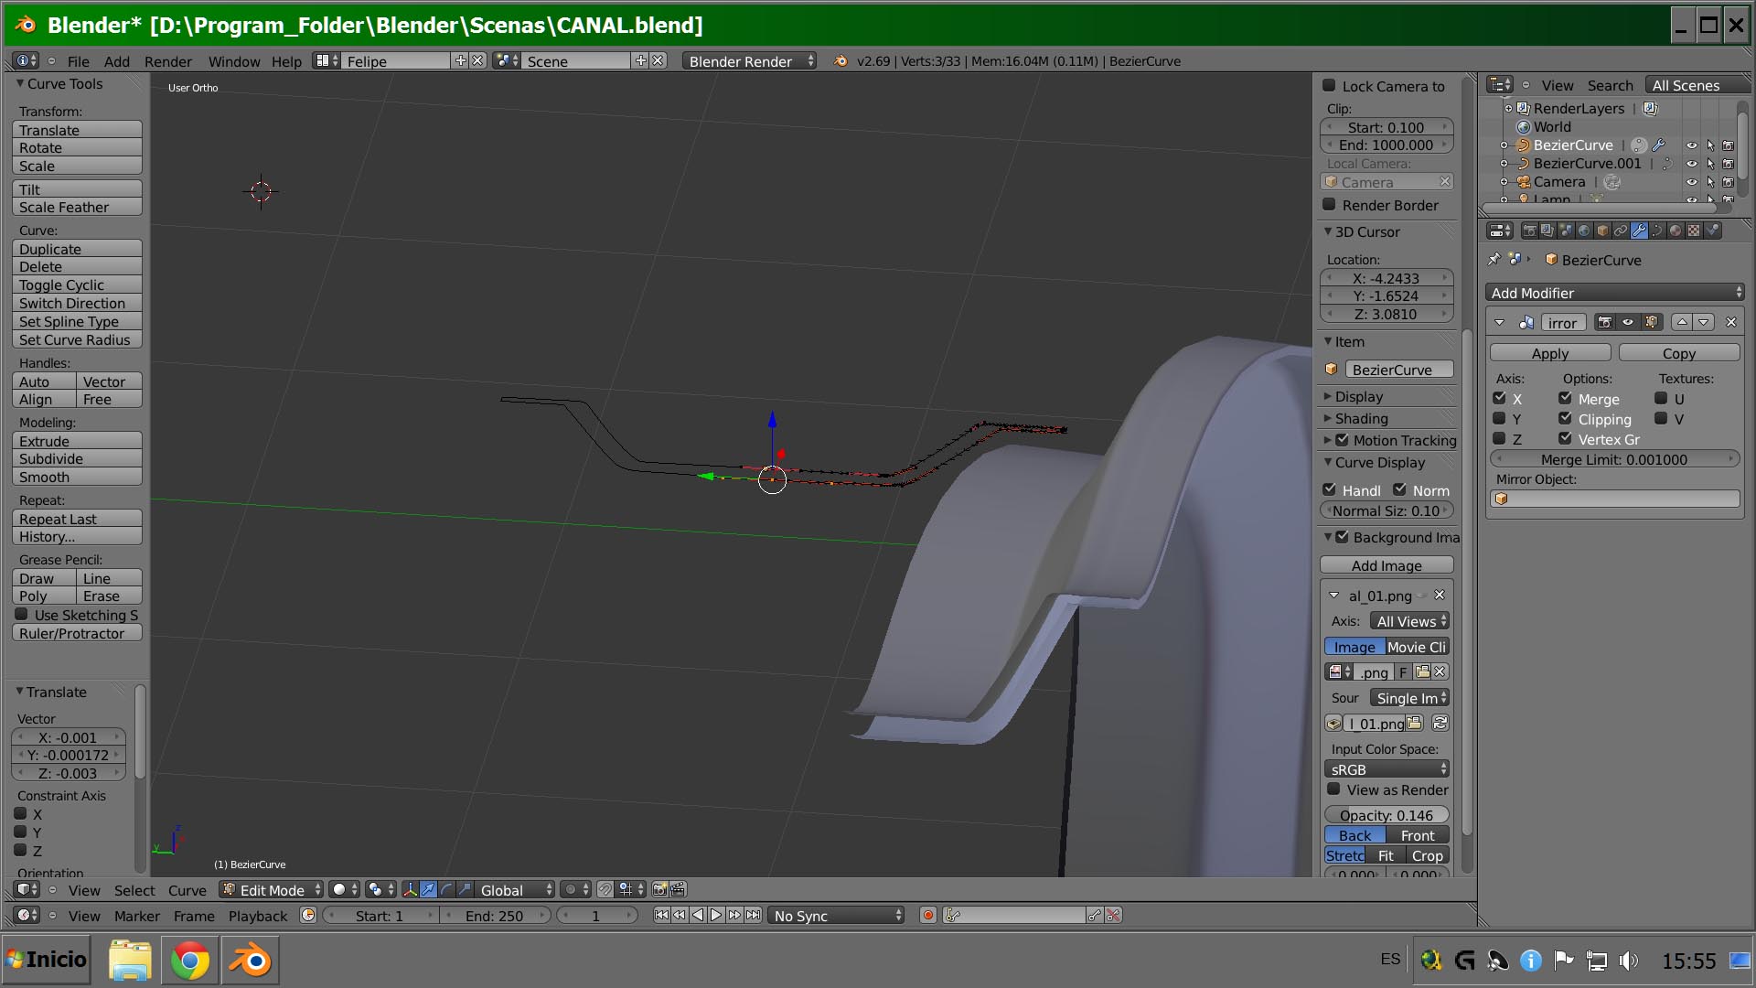Image resolution: width=1756 pixels, height=988 pixels.
Task: Click the timeline play animation button
Action: tap(716, 915)
